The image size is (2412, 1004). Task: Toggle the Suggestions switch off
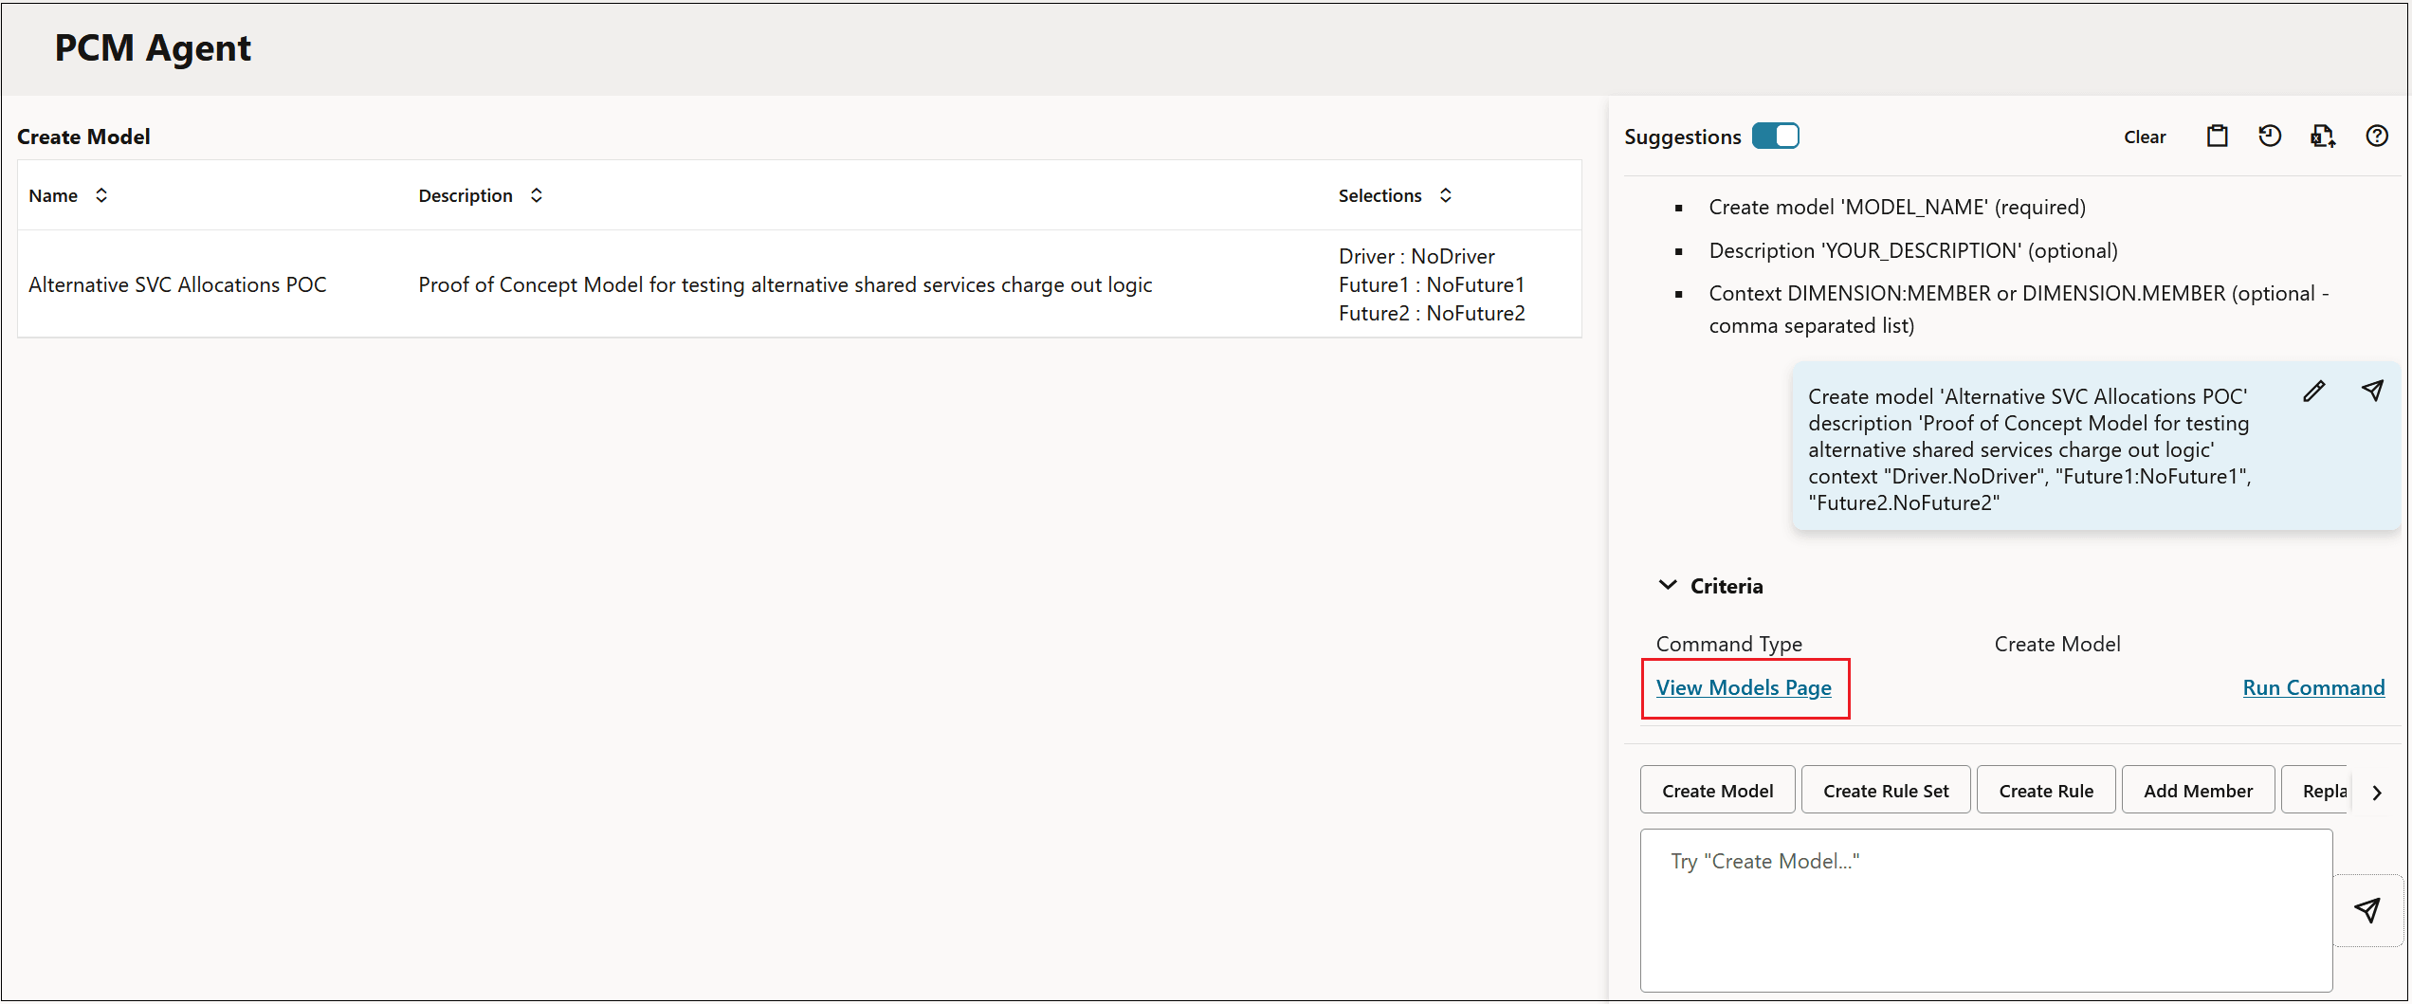point(1776,136)
